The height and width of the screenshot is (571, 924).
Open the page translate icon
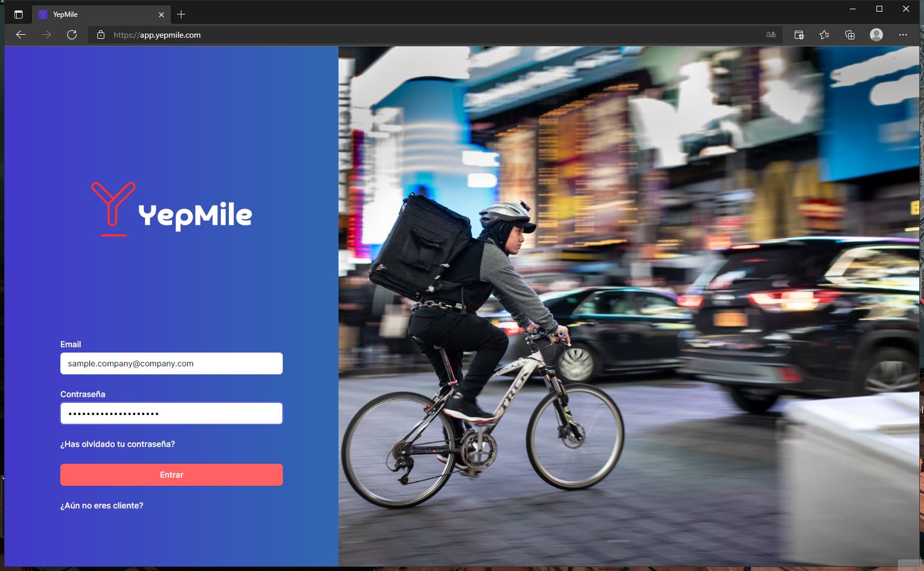pos(770,35)
